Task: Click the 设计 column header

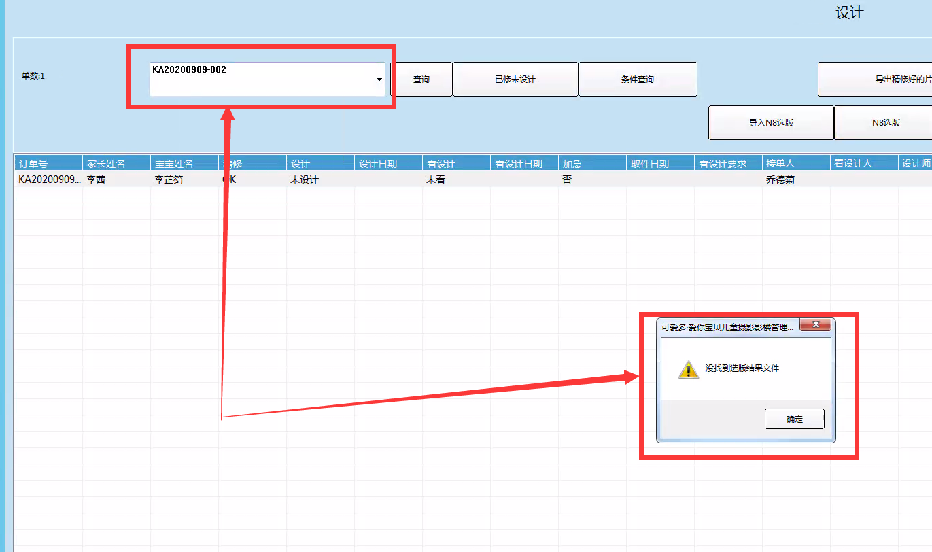Action: coord(320,163)
